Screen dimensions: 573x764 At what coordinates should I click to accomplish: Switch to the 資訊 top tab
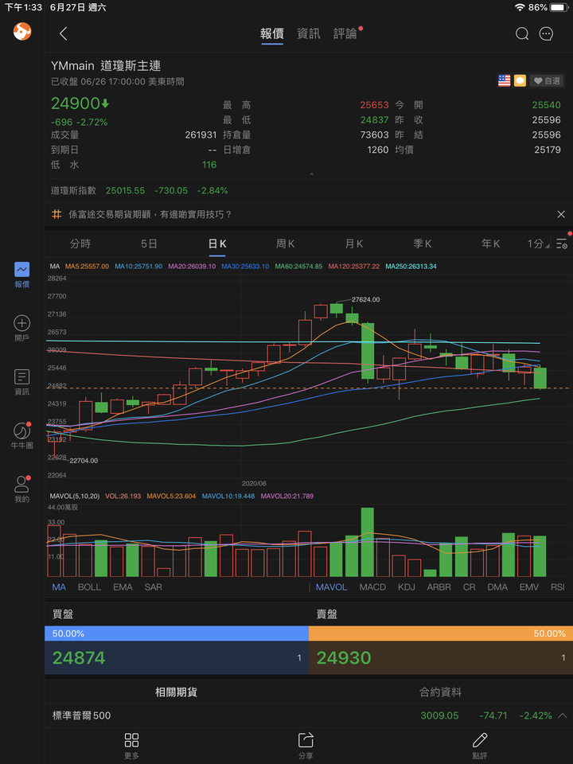309,33
